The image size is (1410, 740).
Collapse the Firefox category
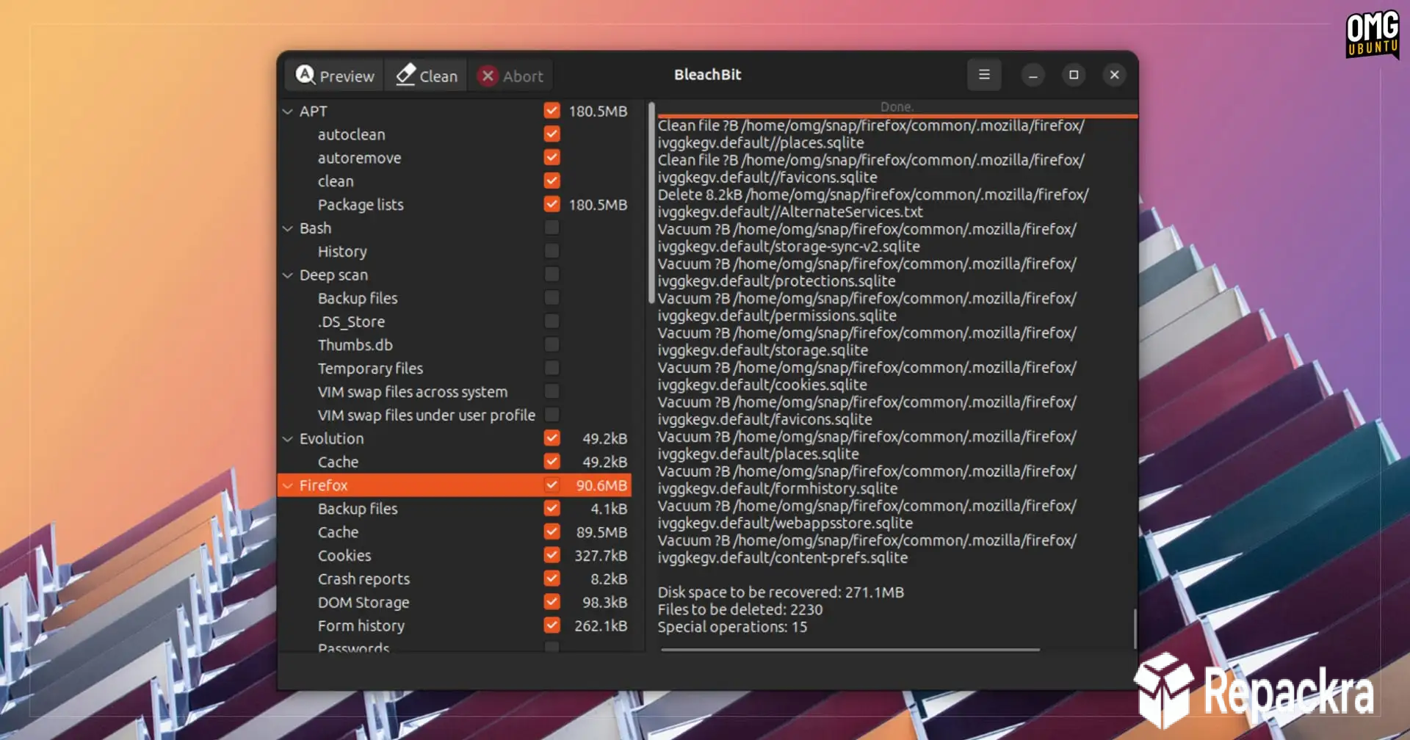pos(288,485)
